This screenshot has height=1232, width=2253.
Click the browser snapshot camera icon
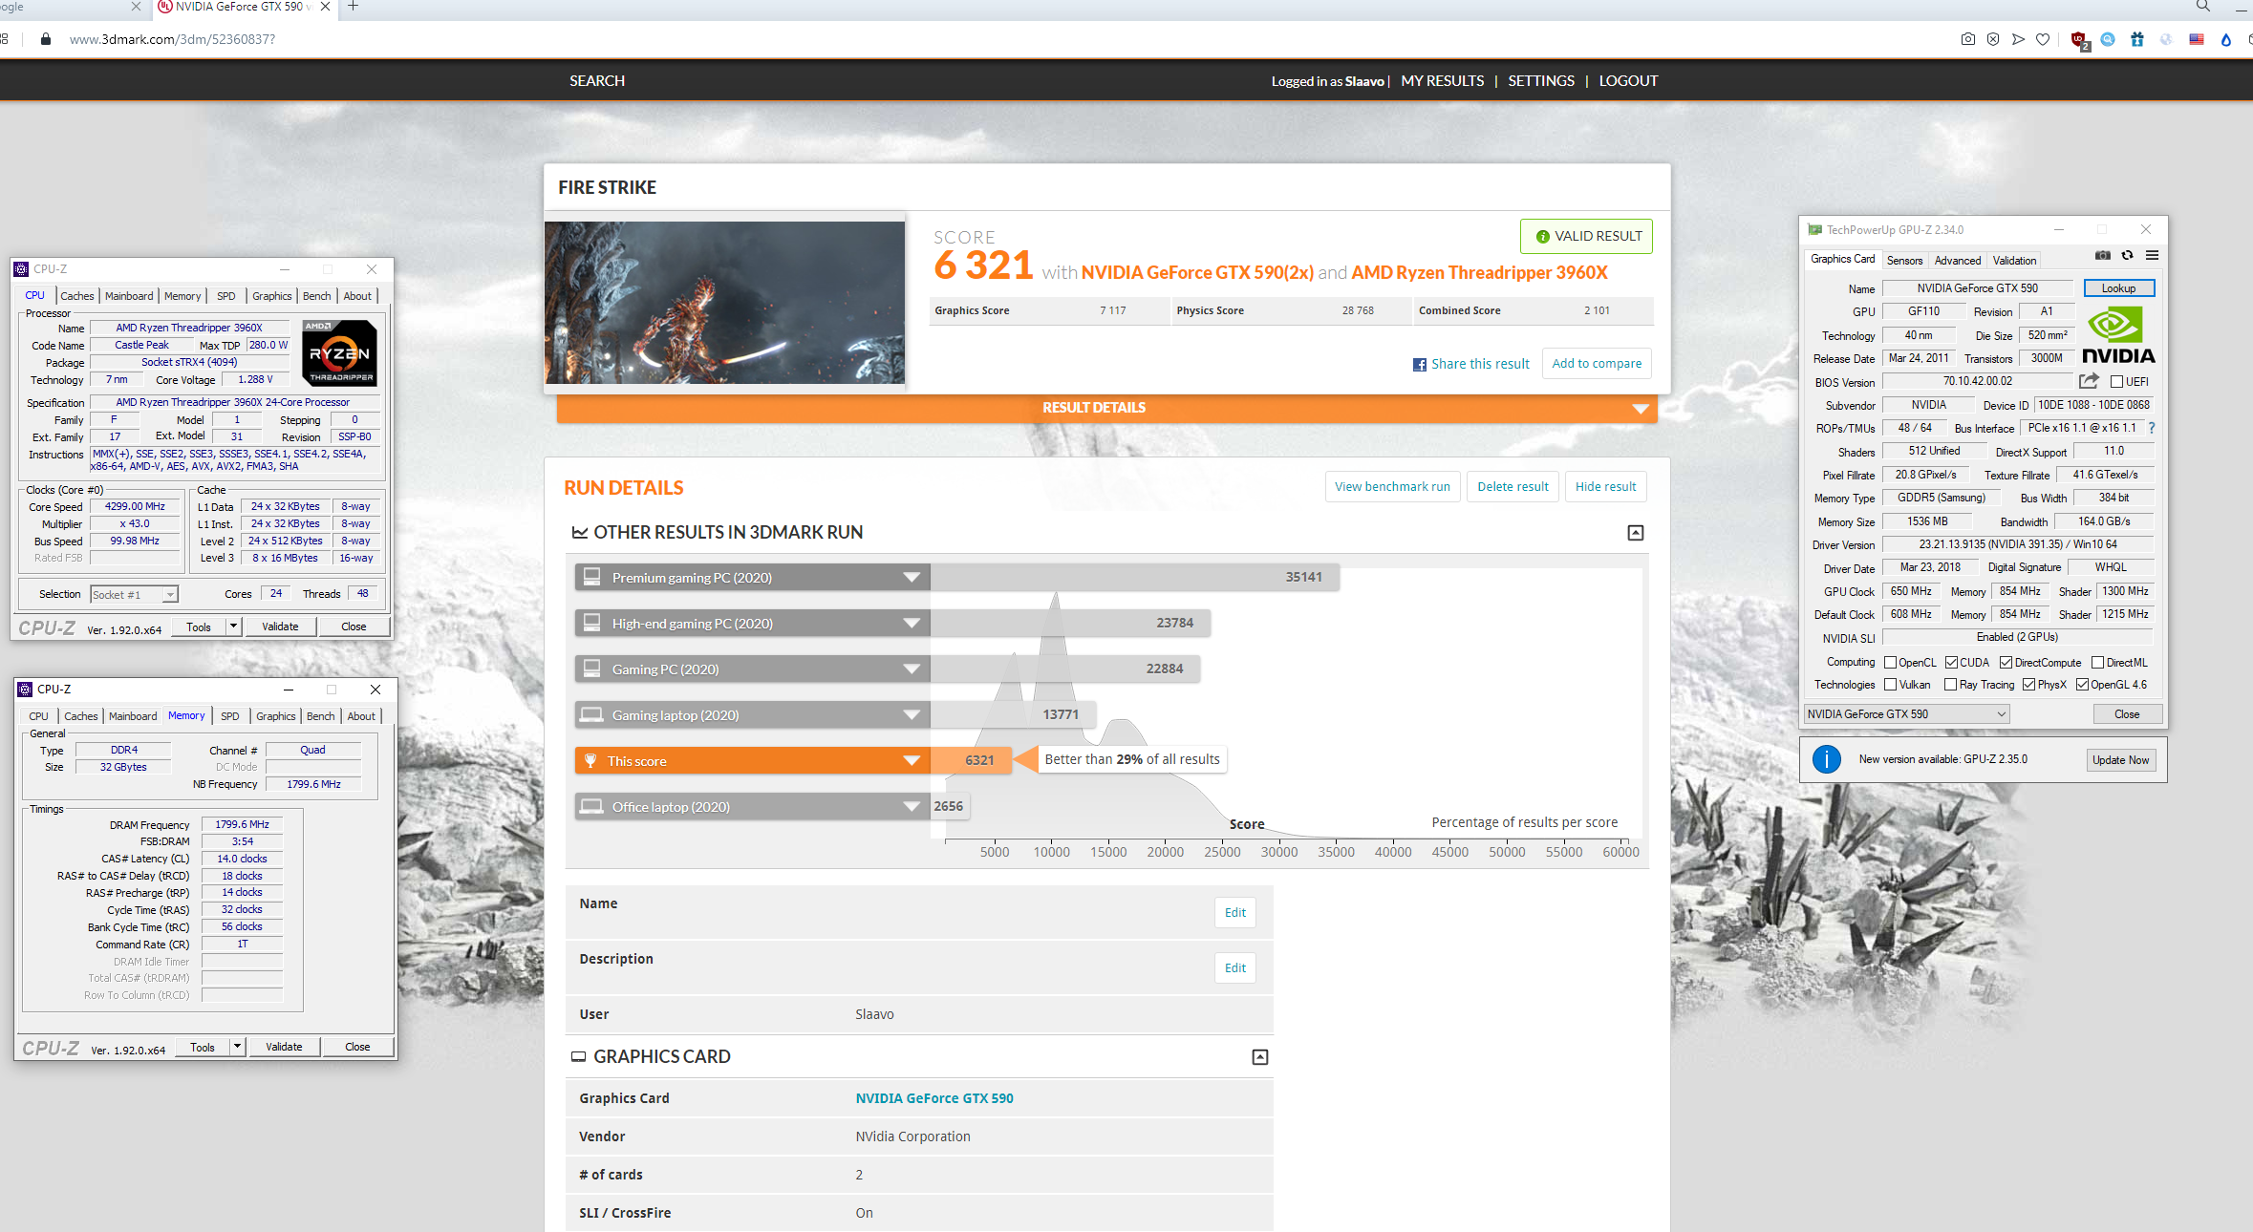pyautogui.click(x=1968, y=39)
